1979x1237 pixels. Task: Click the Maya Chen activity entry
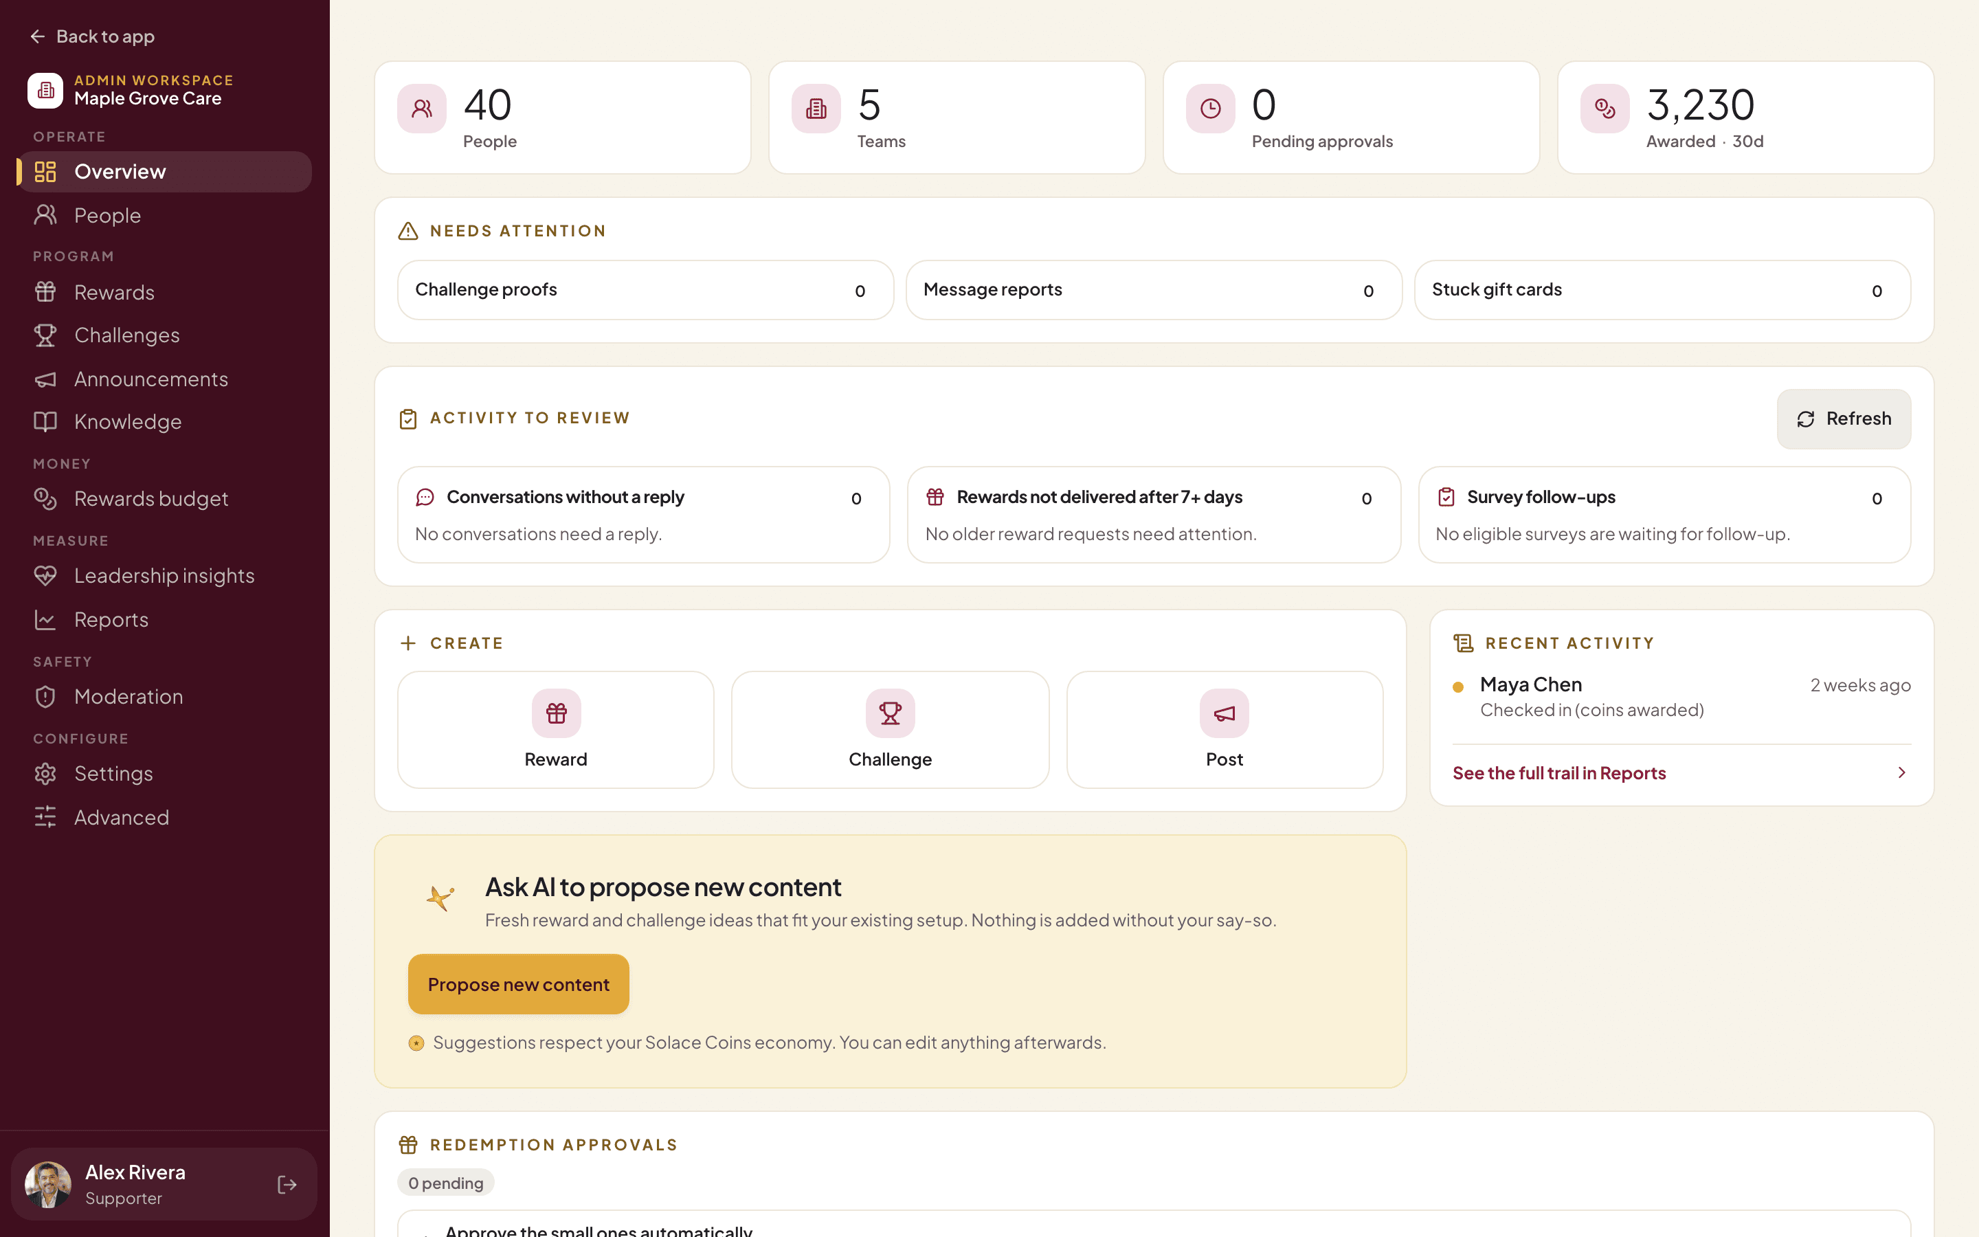tap(1681, 697)
